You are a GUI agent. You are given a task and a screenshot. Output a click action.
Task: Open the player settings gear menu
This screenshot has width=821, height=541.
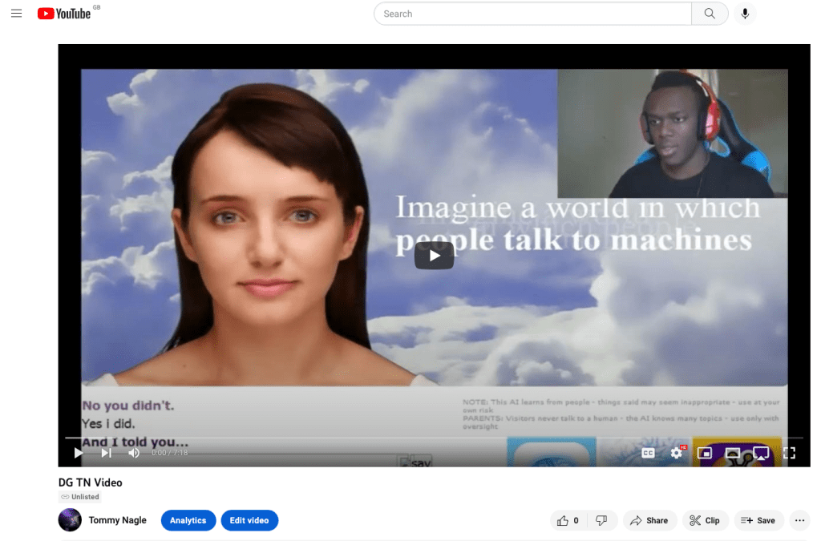[677, 453]
